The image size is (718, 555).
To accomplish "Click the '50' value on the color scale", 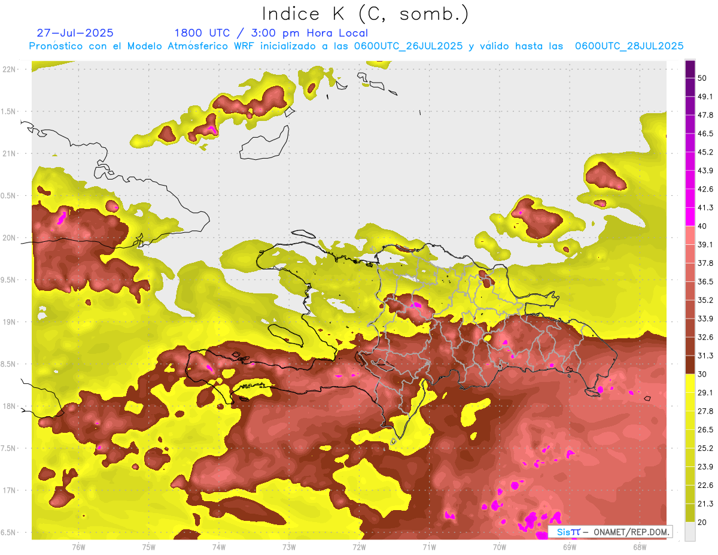I will (x=702, y=78).
